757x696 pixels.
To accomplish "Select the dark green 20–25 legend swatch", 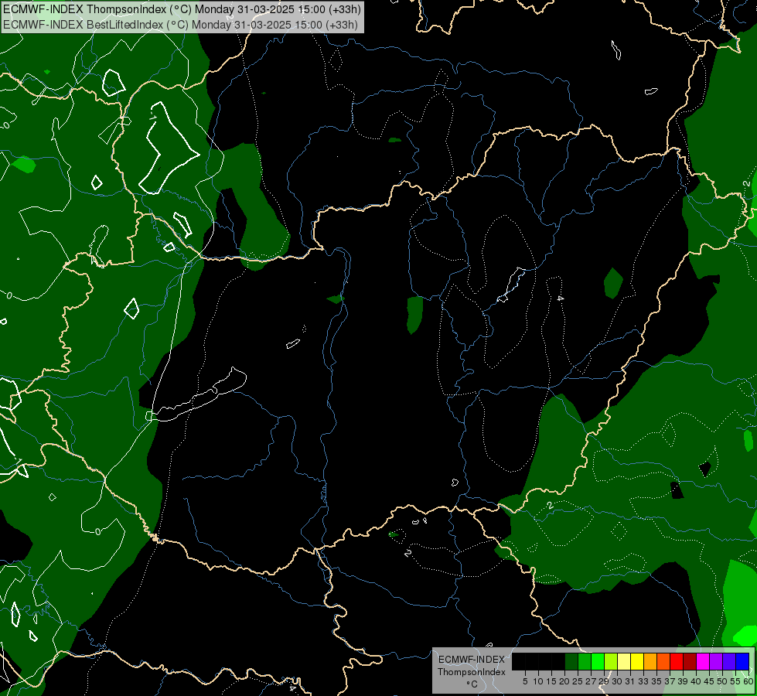I will pyautogui.click(x=571, y=661).
